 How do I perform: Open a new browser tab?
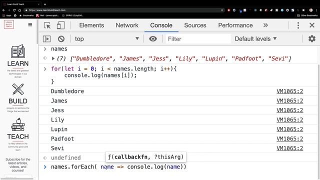click(x=45, y=4)
